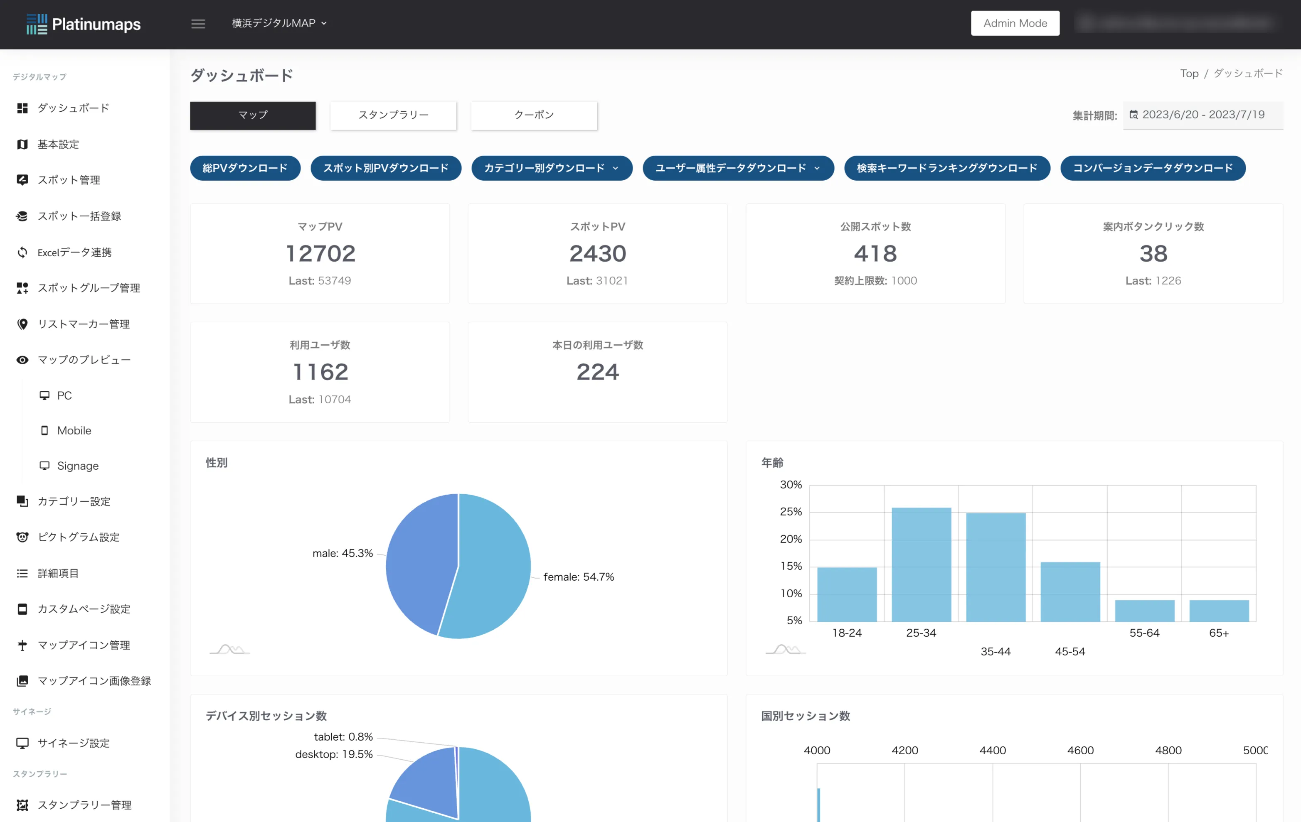Click the list marker management pin icon

coord(22,324)
